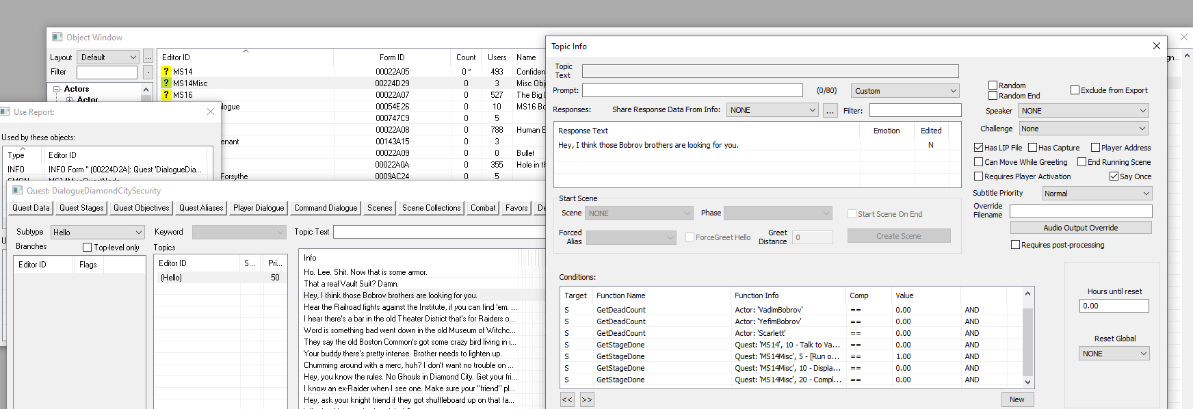Open the Scenes tab
Screen dimensions: 1193x409
(380, 208)
